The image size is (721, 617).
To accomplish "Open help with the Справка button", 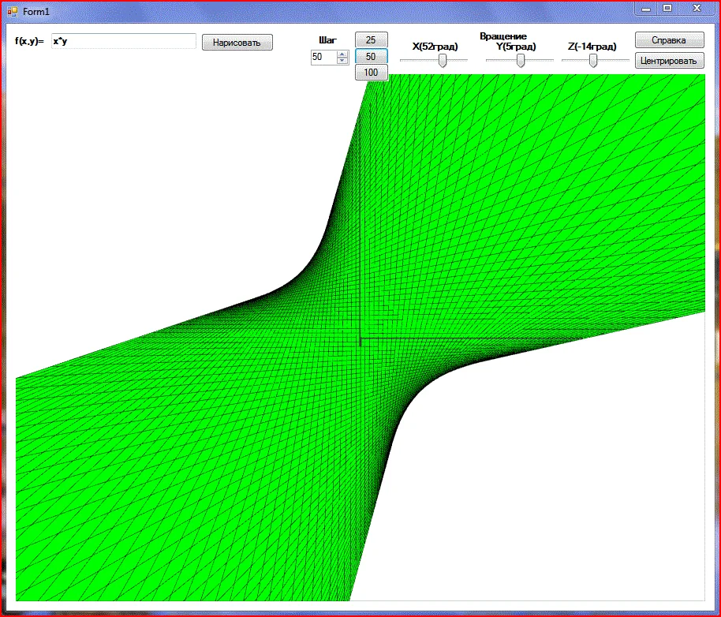I will (669, 40).
